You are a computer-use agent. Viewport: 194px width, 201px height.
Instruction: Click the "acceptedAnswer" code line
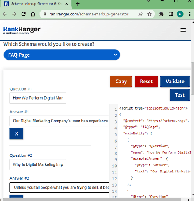click(x=150, y=158)
